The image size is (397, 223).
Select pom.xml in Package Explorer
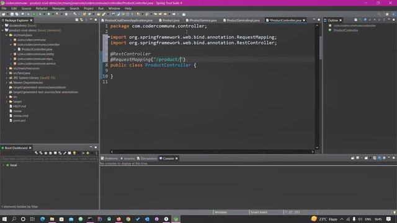pos(19,121)
